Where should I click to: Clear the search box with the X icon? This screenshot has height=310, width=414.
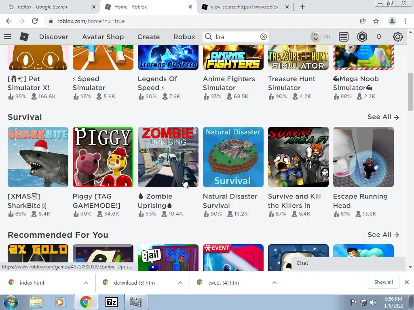[x=263, y=37]
